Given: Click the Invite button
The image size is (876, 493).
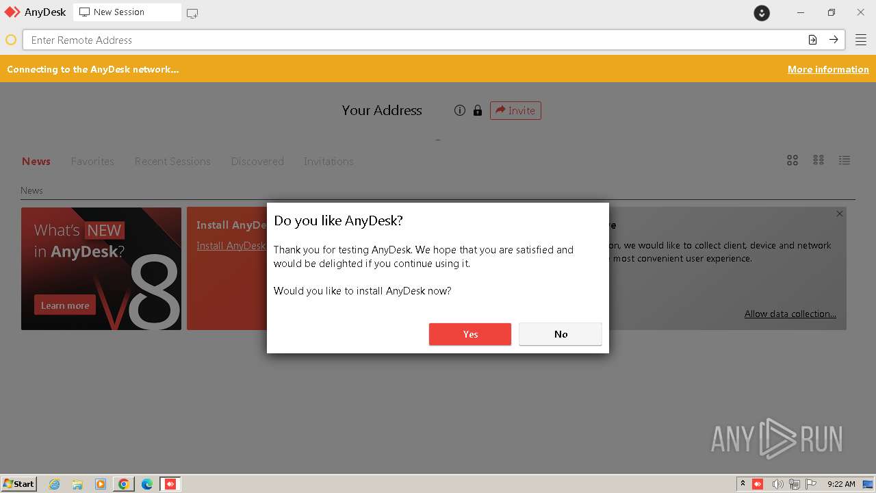Looking at the screenshot, I should click(515, 110).
